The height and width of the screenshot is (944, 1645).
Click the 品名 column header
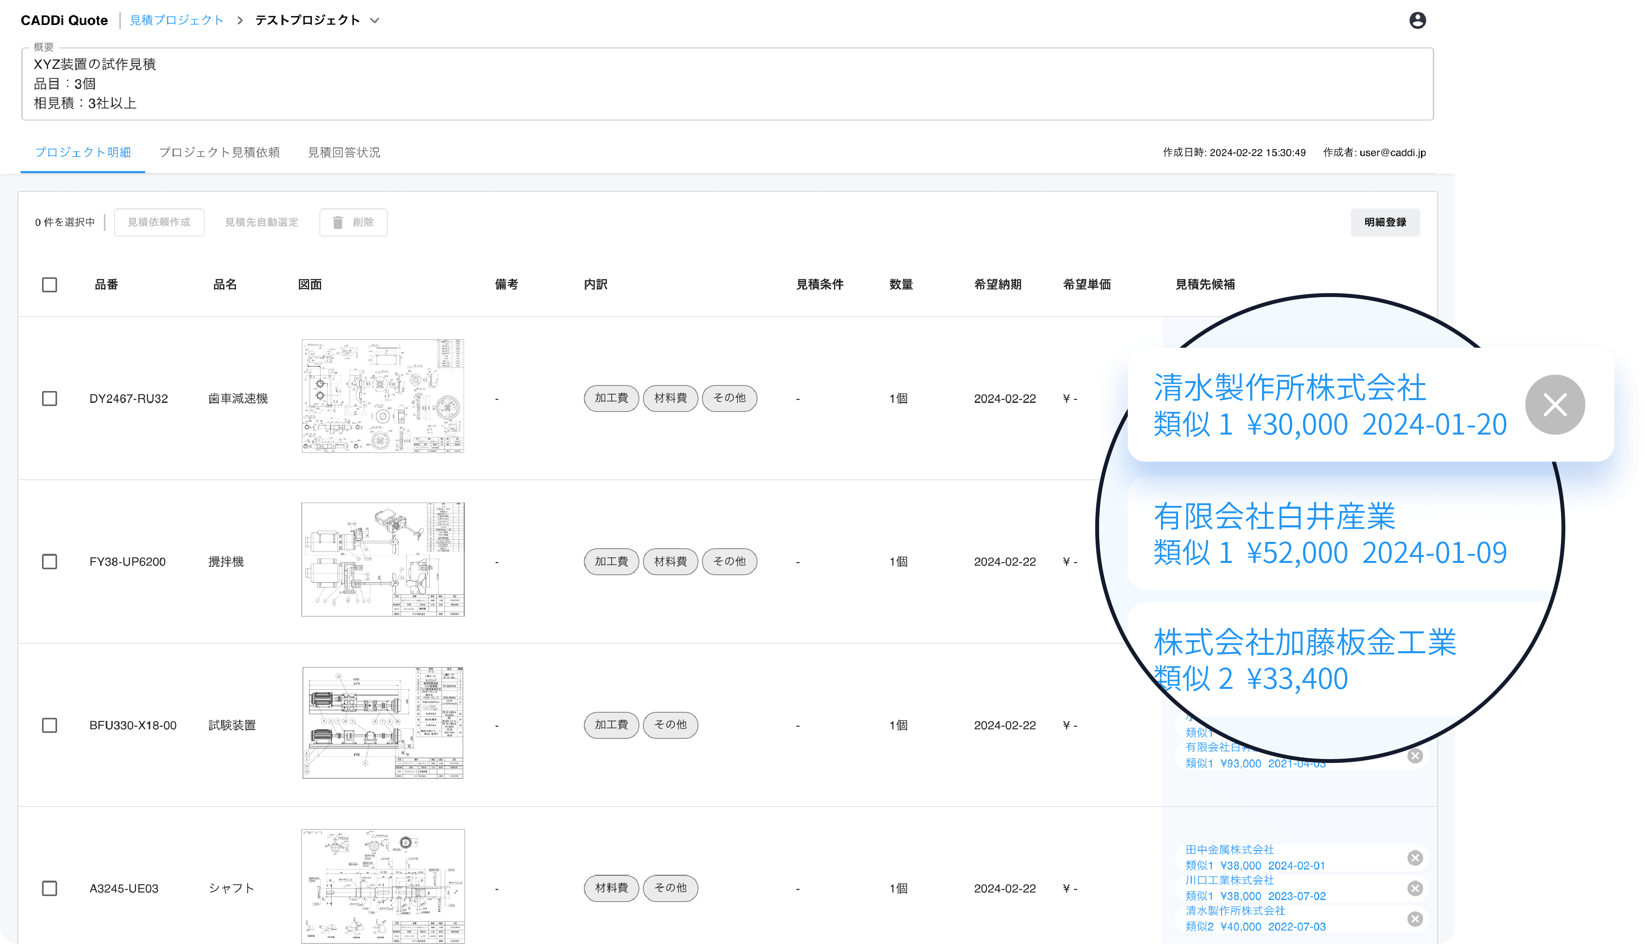click(x=224, y=285)
